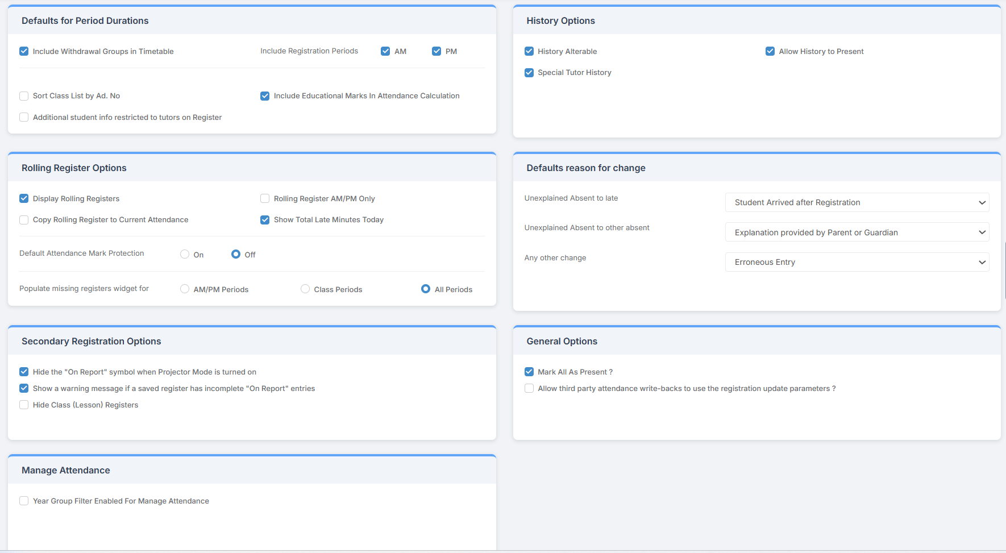Turn Default Attendance Mark Protection on

pos(184,254)
